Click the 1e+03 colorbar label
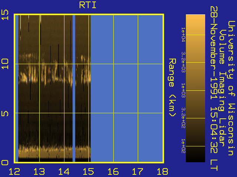The image size is (237, 177). (x=183, y=90)
